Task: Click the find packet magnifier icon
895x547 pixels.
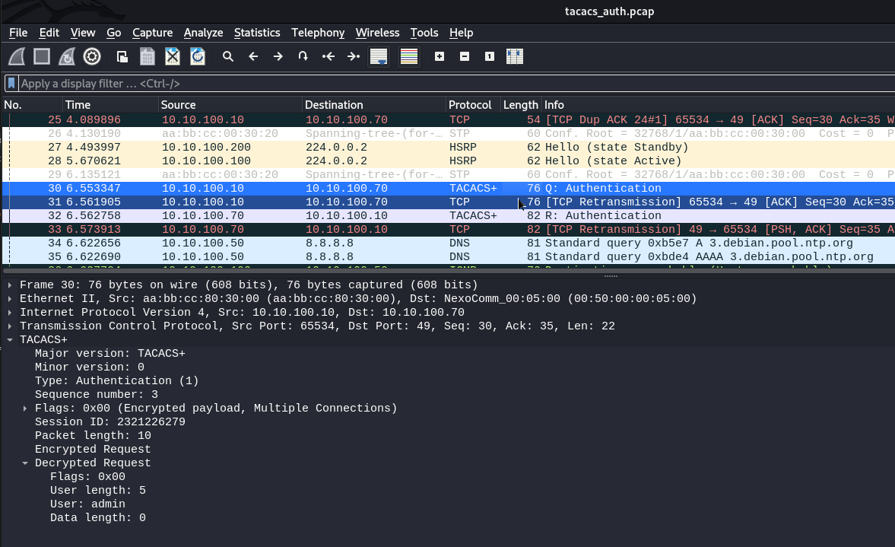Action: tap(227, 56)
